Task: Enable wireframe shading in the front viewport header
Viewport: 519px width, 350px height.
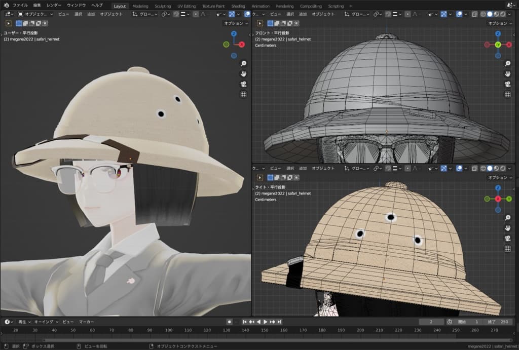Action: point(483,14)
